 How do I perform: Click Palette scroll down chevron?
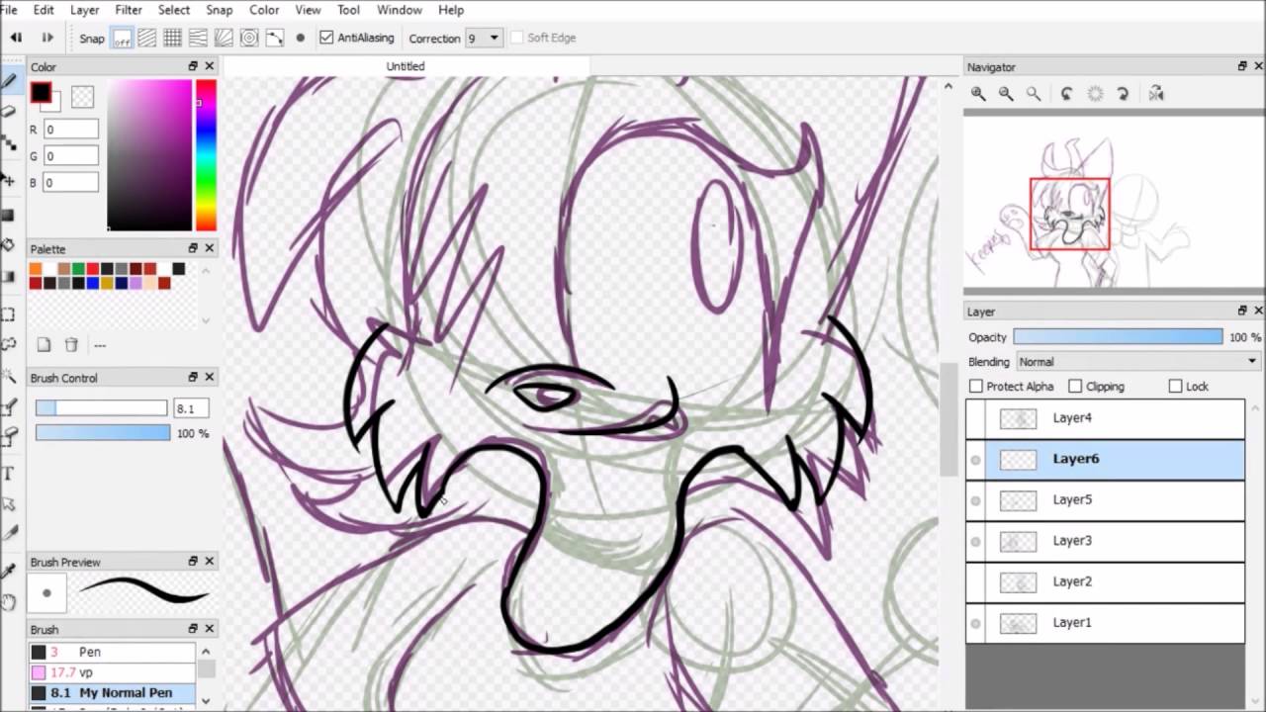(x=206, y=320)
